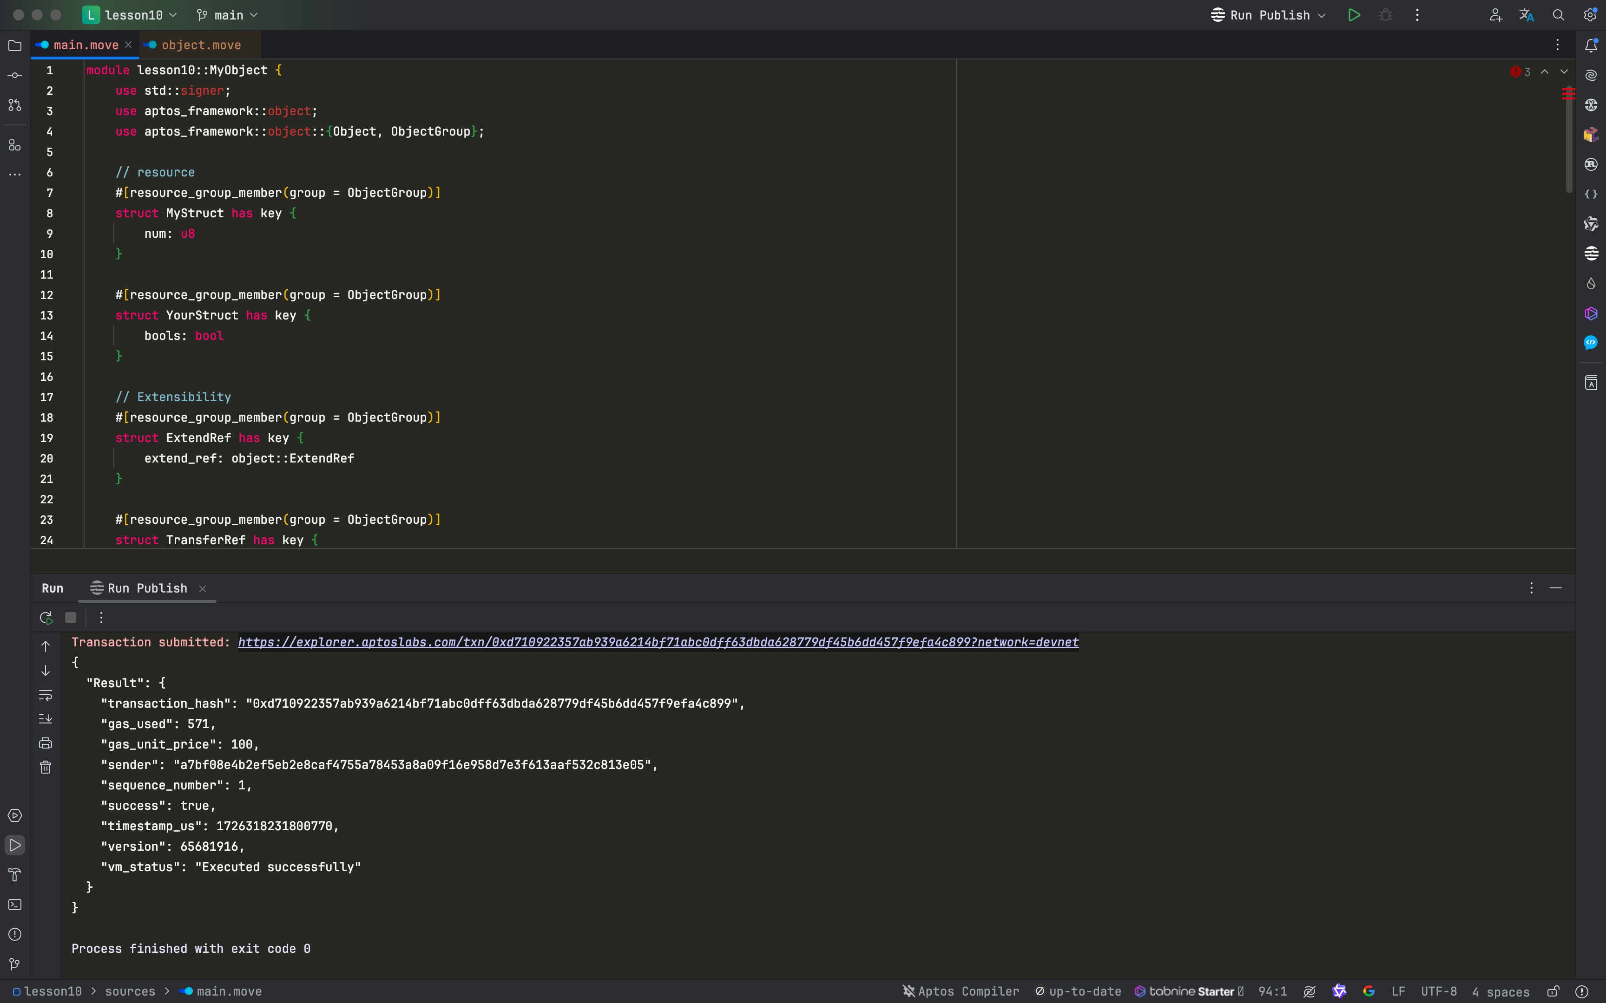Click the Translate icon in the top bar
Viewport: 1606px width, 1003px height.
[x=1527, y=14]
